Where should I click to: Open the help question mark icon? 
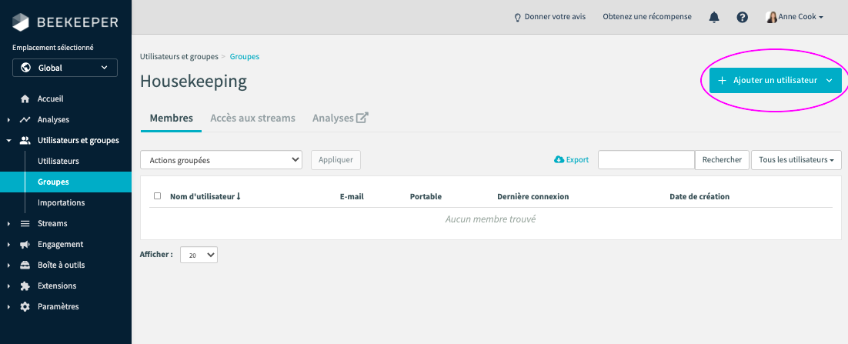(742, 17)
